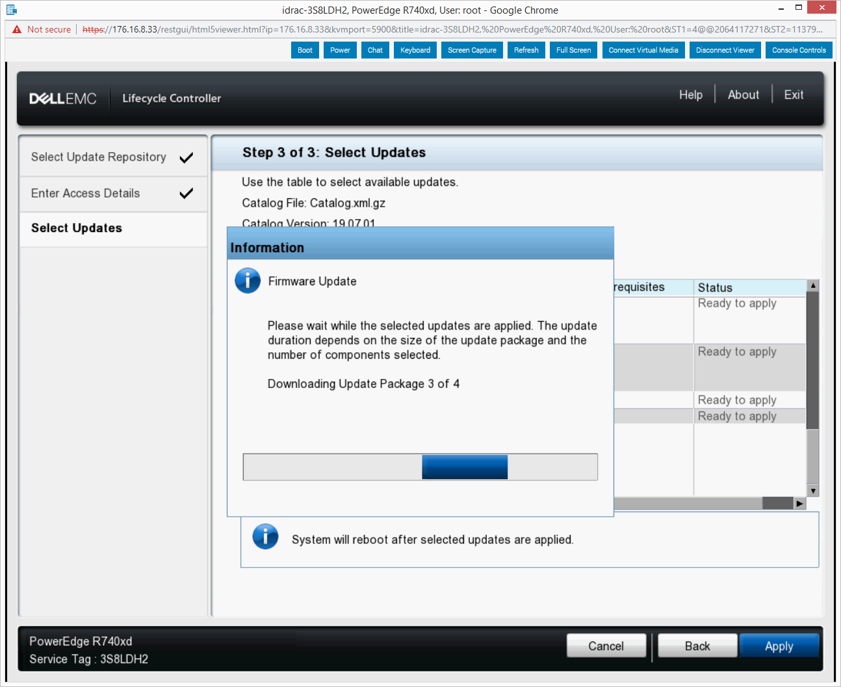Click Connect Virtual Media
This screenshot has width=841, height=687.
tap(643, 50)
